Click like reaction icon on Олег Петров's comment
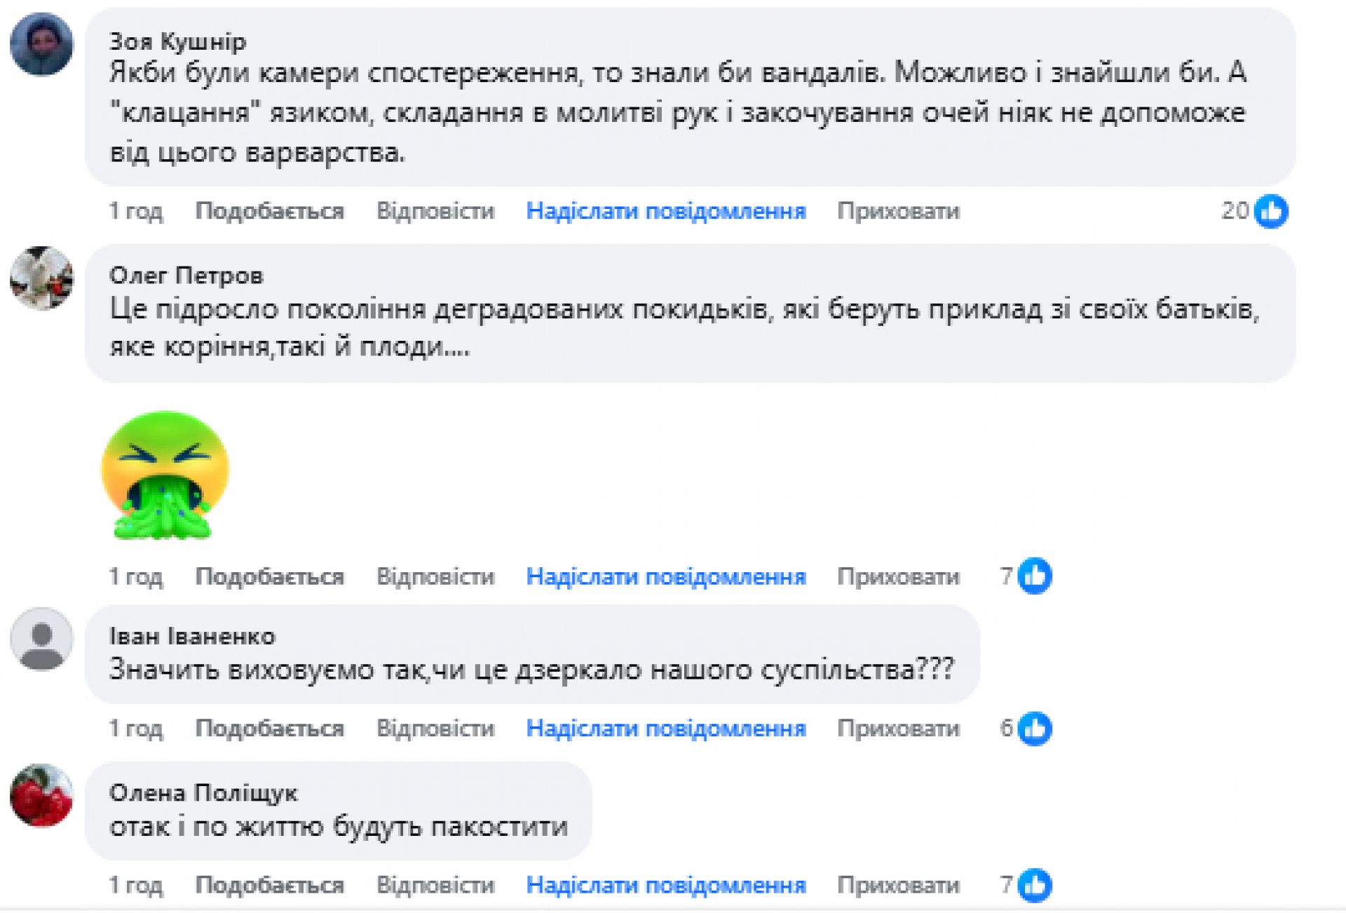Viewport: 1346px width, 913px height. tap(1035, 576)
